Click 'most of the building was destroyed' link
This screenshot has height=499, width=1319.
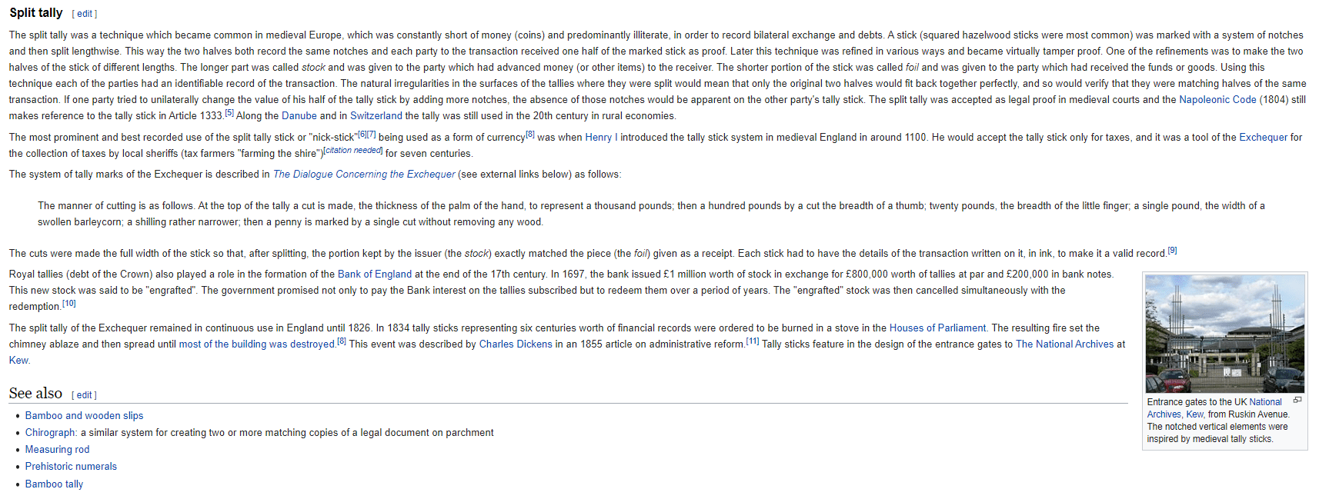tap(257, 344)
